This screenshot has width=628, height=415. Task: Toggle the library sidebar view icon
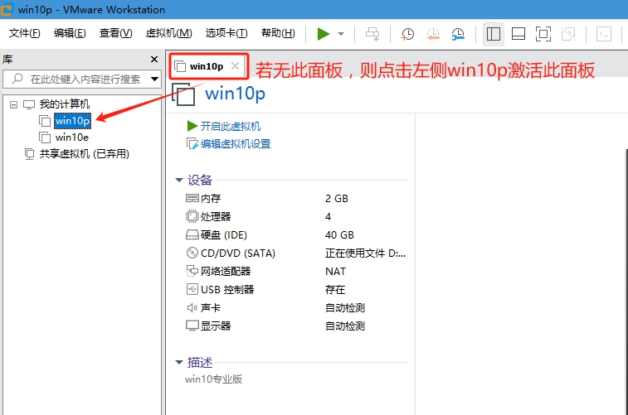(x=494, y=34)
